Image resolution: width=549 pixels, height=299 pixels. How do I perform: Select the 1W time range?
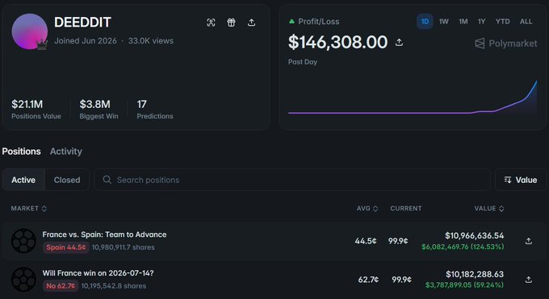point(443,21)
